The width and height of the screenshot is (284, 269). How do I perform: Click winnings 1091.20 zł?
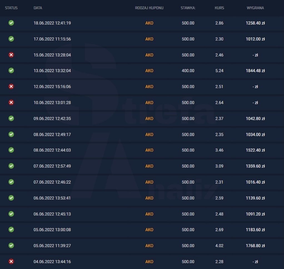[255, 214]
